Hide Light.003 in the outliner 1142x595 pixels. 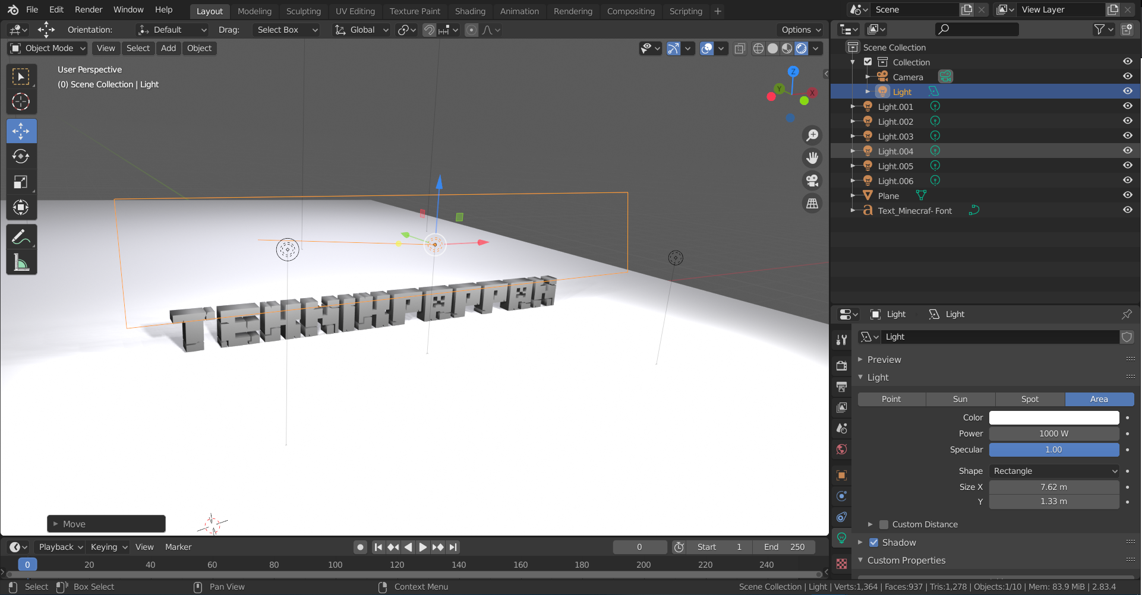click(1127, 136)
